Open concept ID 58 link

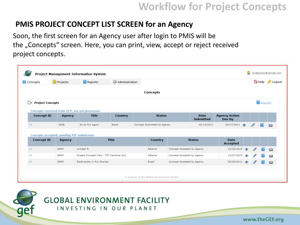click(x=30, y=125)
